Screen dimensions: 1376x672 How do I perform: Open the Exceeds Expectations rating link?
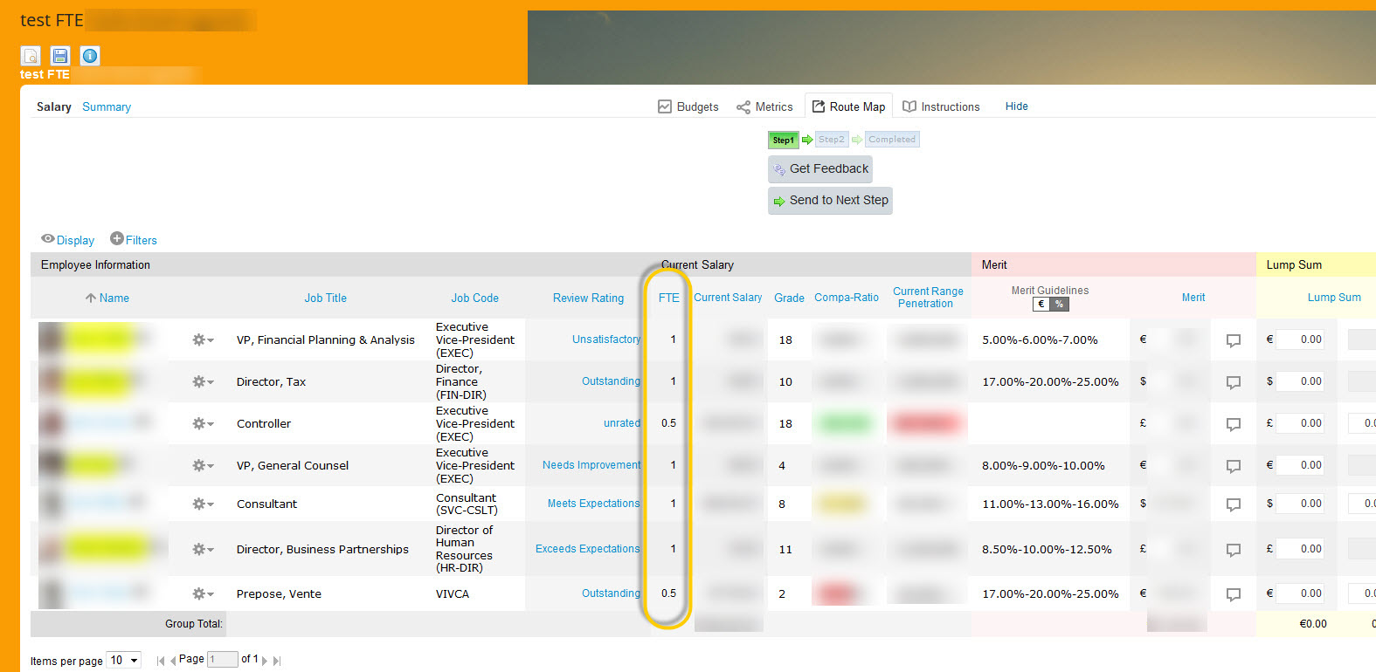point(588,549)
